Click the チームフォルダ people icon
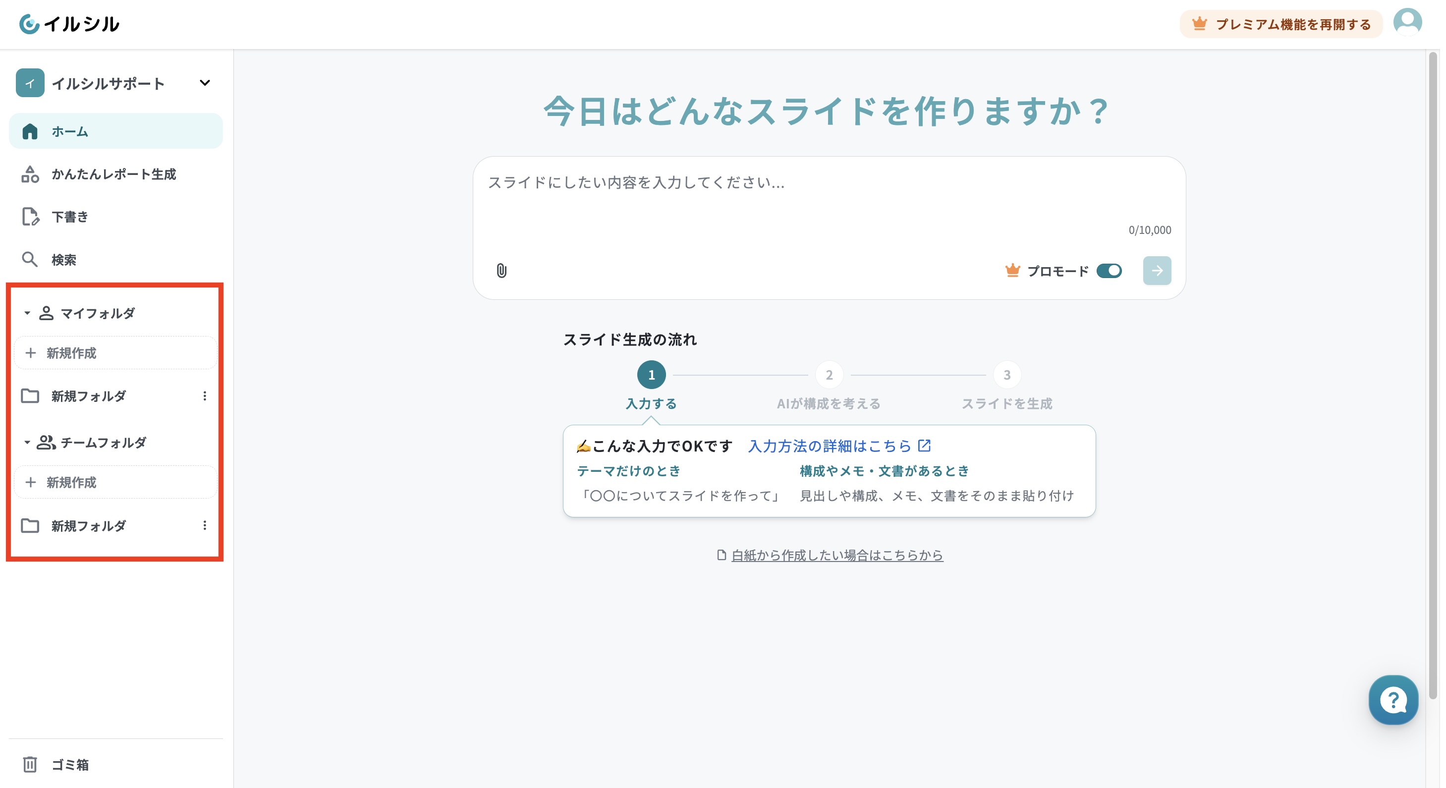Screen dimensions: 1446x788 coord(46,442)
